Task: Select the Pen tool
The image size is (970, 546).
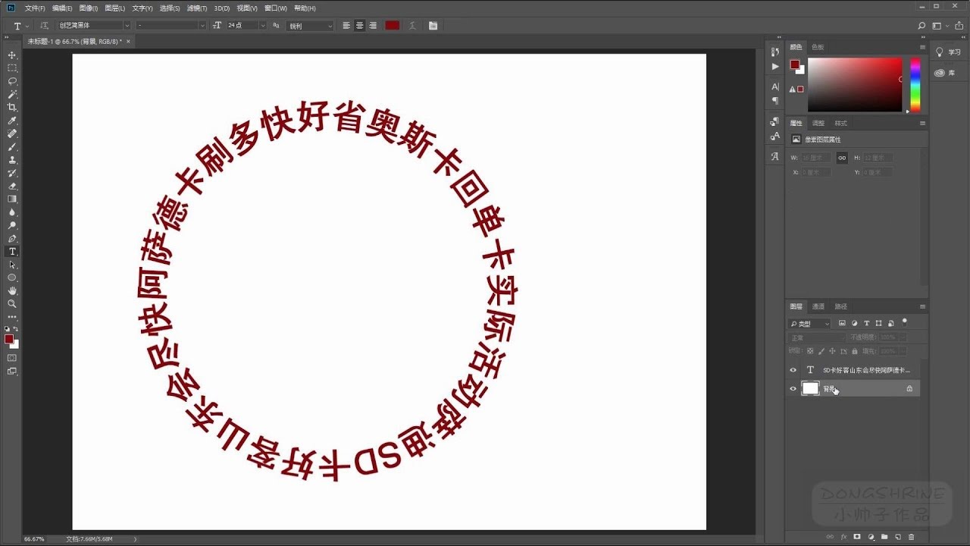Action: pos(12,238)
